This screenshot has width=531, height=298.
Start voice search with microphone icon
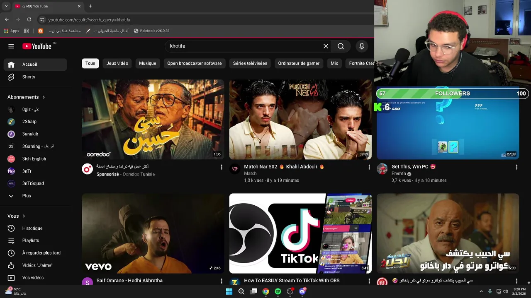coord(362,46)
